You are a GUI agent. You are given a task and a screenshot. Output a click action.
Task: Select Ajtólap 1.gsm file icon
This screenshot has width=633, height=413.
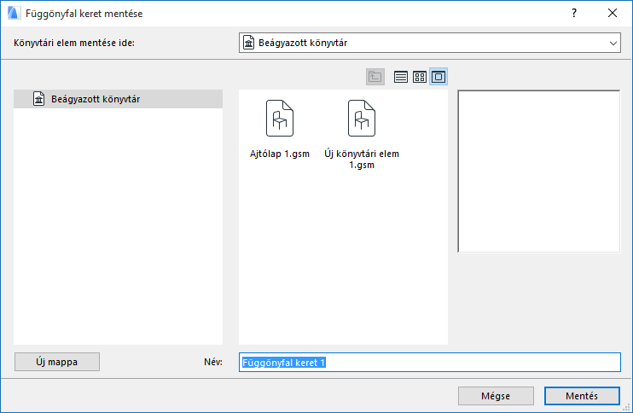280,119
